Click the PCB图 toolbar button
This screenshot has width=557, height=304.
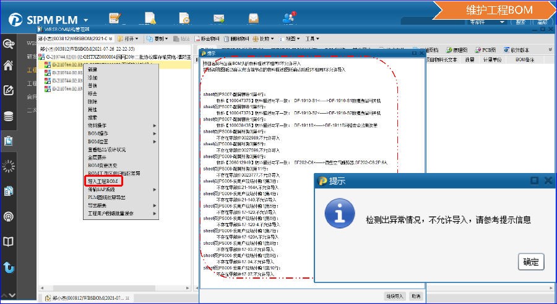[485, 50]
